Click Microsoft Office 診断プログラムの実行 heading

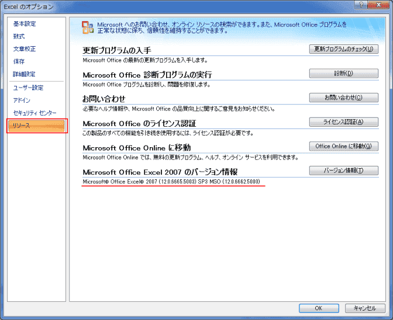(x=147, y=75)
